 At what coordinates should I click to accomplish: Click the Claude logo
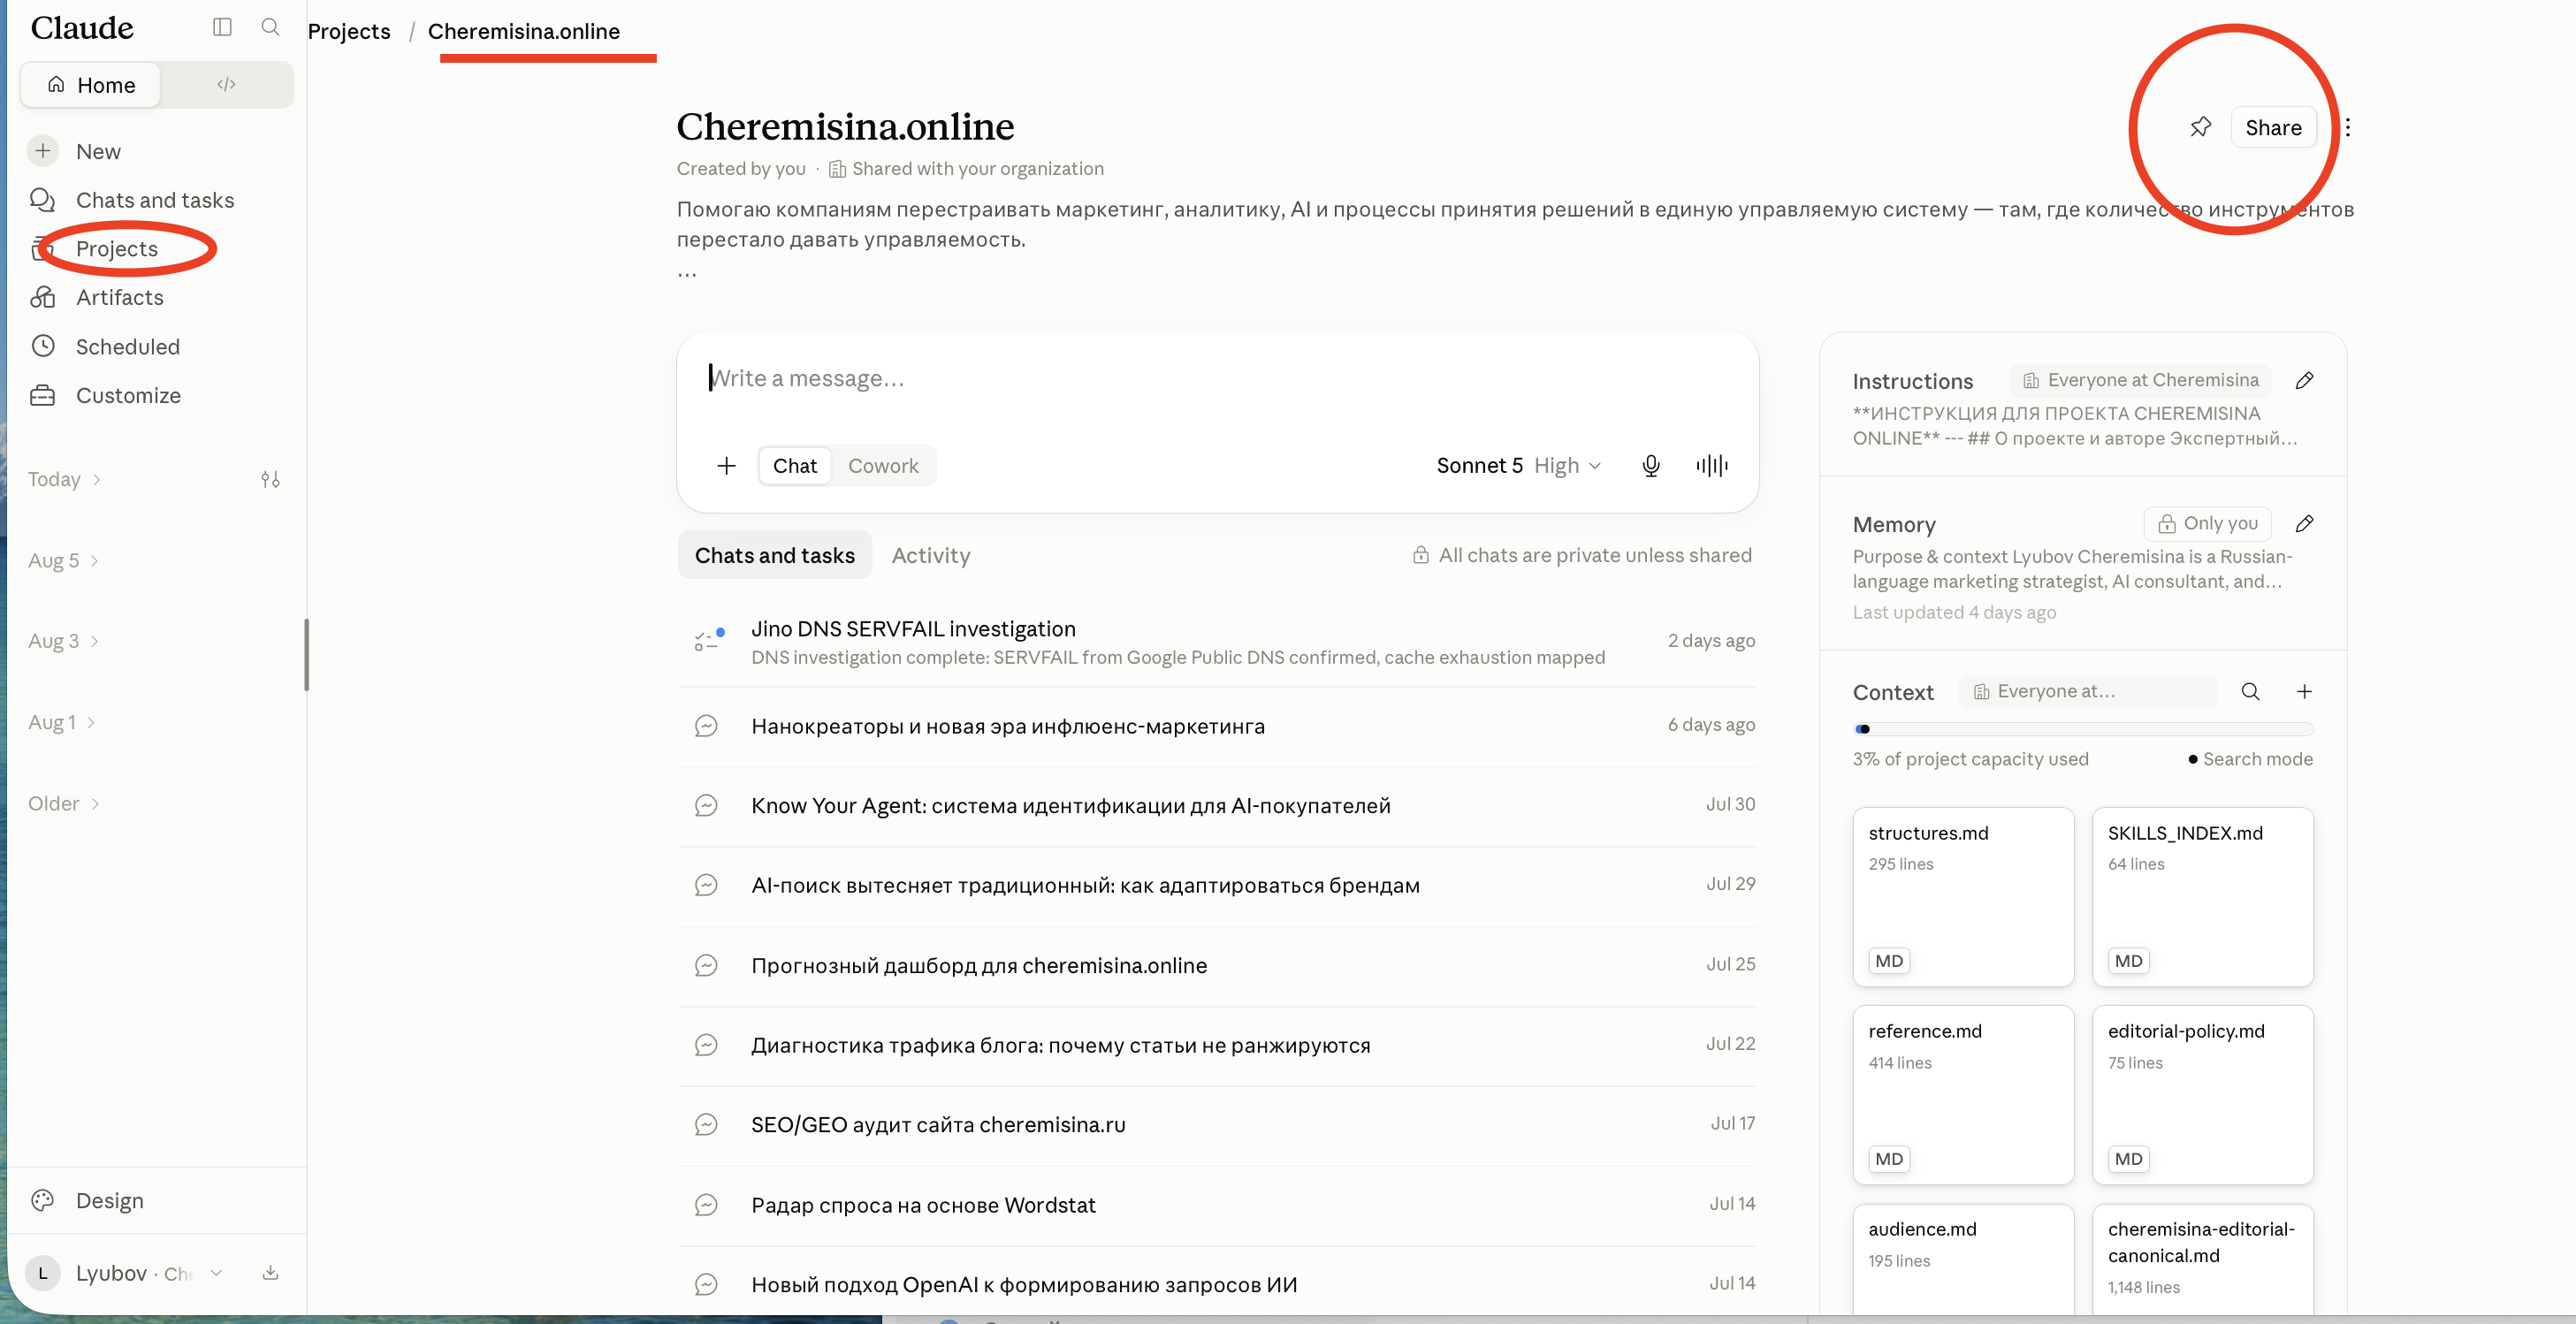pos(82,28)
